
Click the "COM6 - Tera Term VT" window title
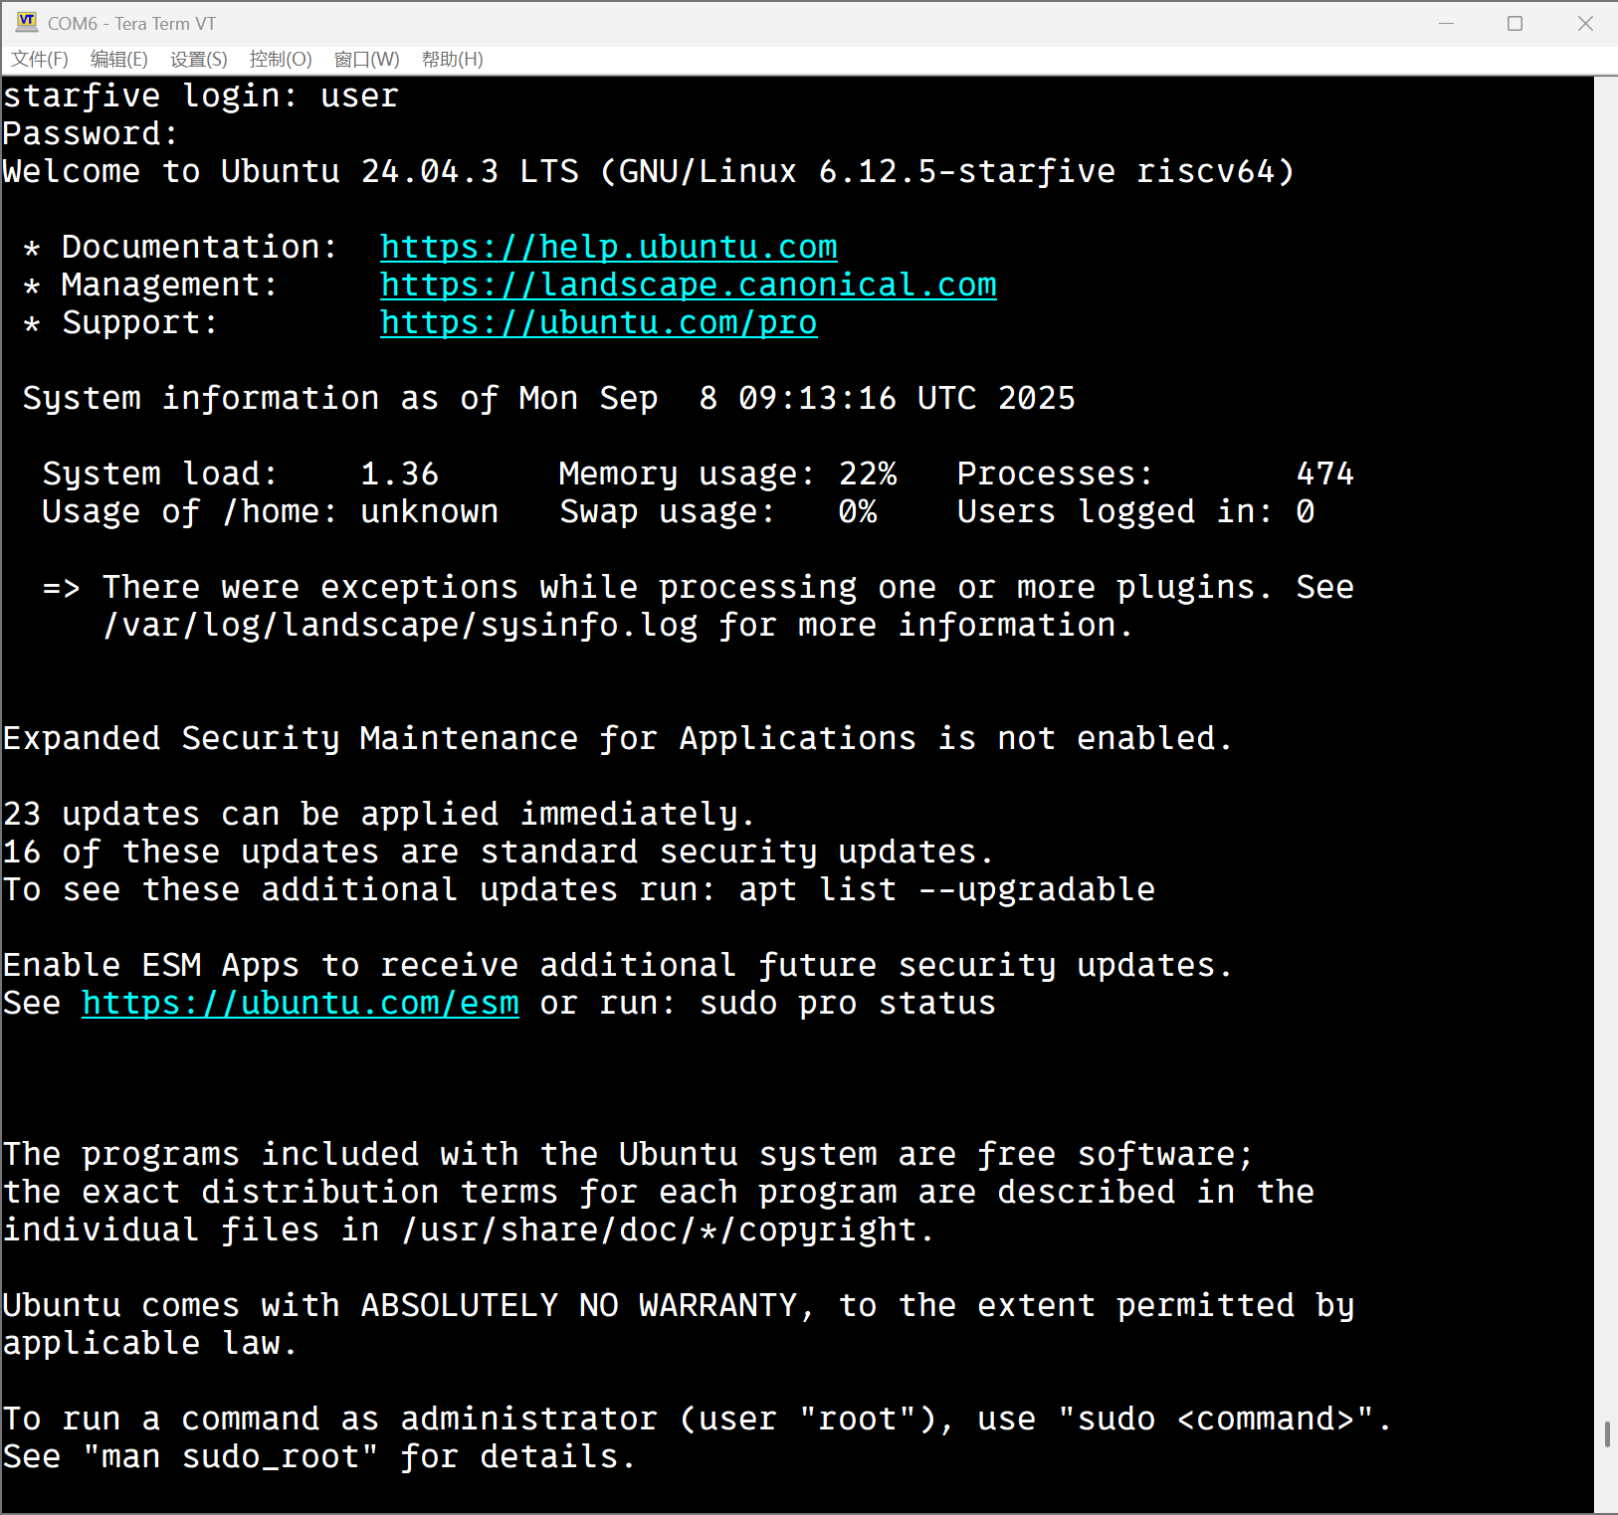click(x=131, y=23)
